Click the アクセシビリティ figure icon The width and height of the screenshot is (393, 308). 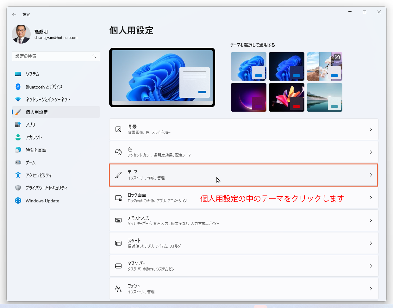(18, 175)
